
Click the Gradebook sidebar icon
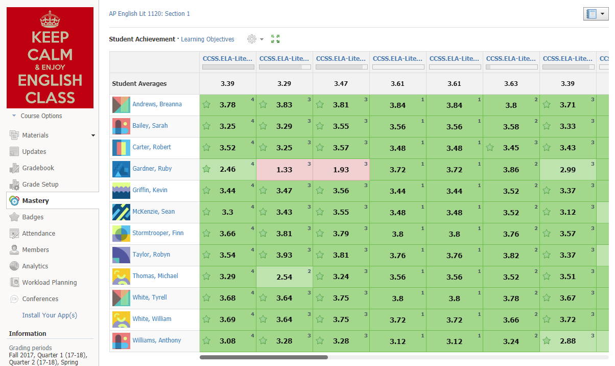(x=14, y=168)
